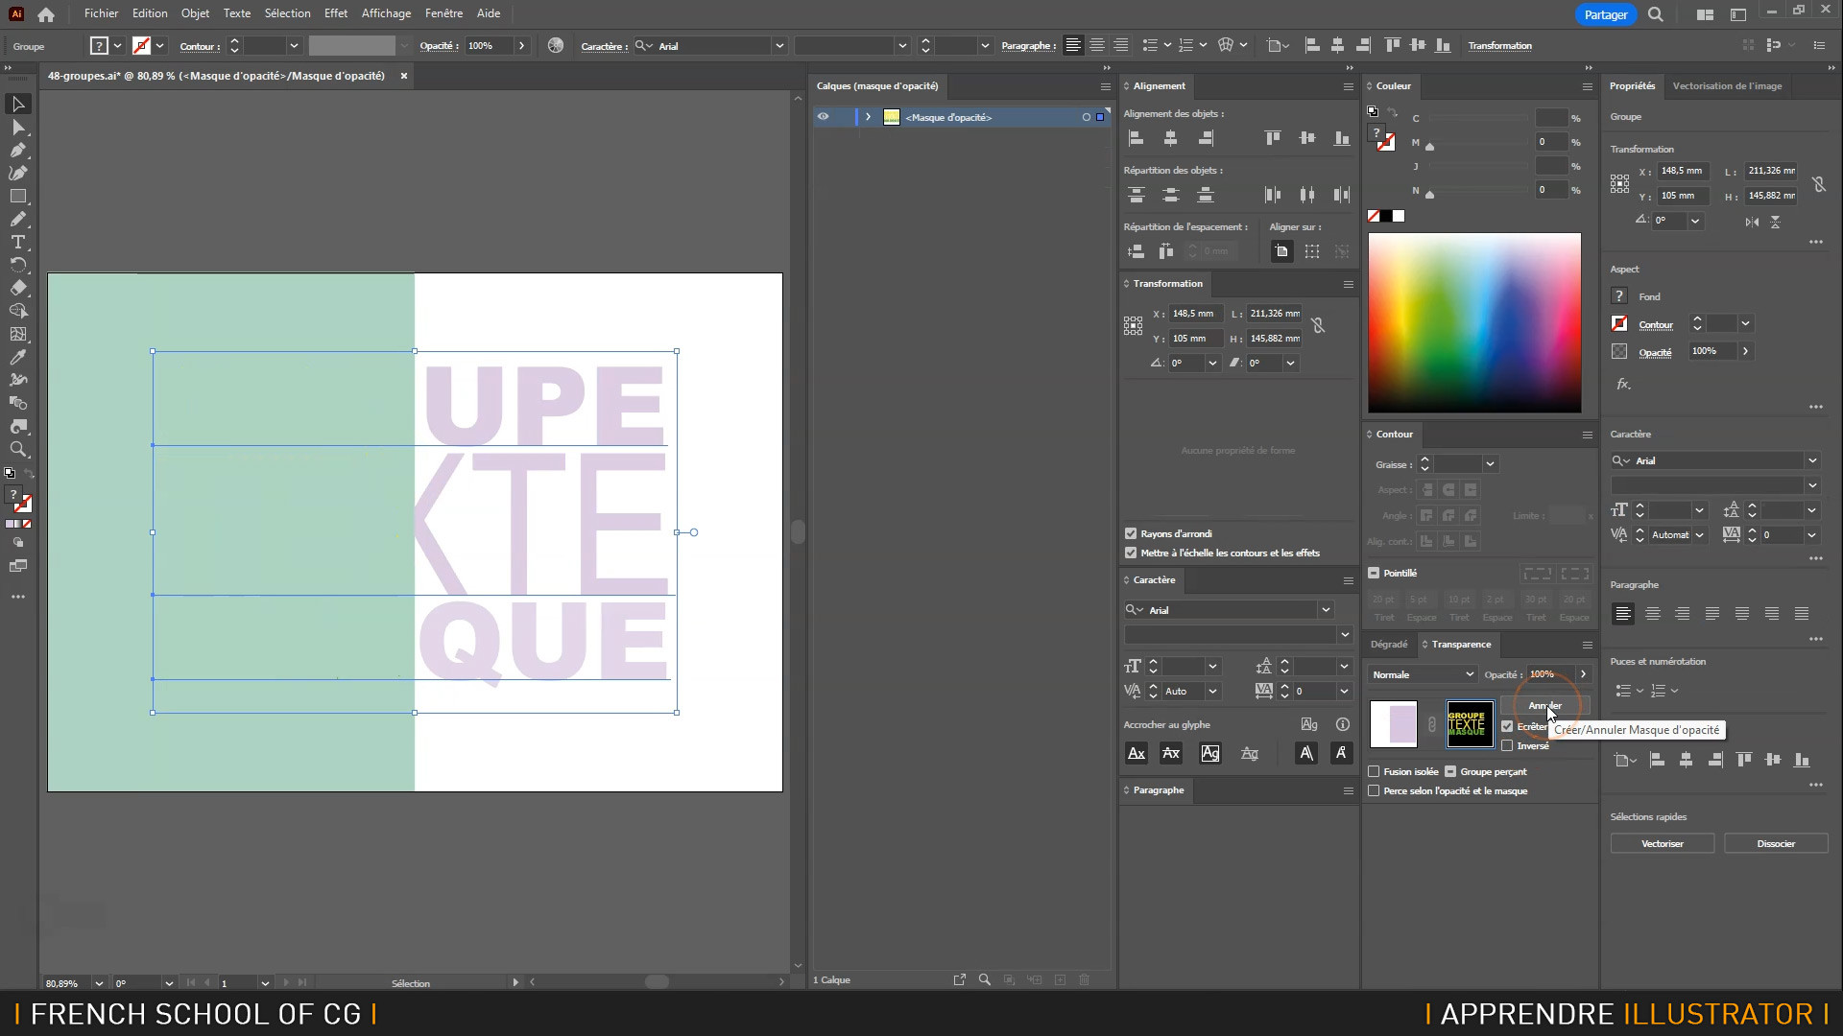1843x1036 pixels.
Task: Select the Rotate tool
Action: click(18, 265)
